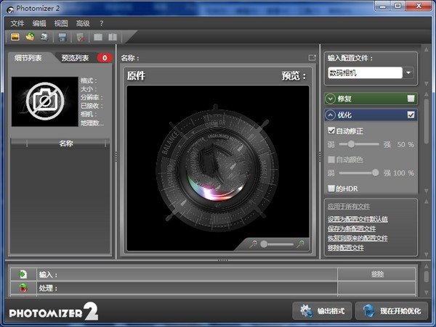Adjust the 自动颜色 strength slider at 100%
The width and height of the screenshot is (436, 327).
[375, 173]
